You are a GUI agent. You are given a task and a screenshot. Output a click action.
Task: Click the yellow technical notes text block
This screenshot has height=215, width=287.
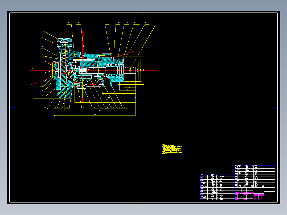click(x=172, y=149)
